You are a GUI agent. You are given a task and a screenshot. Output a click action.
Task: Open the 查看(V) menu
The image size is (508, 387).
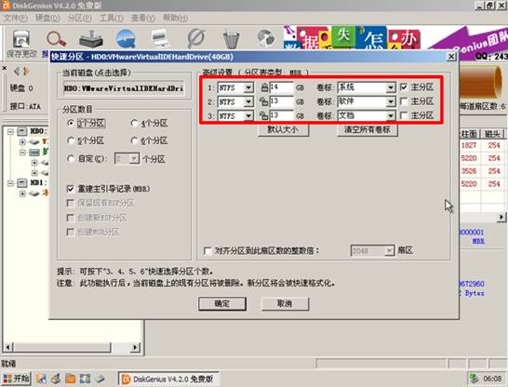143,18
